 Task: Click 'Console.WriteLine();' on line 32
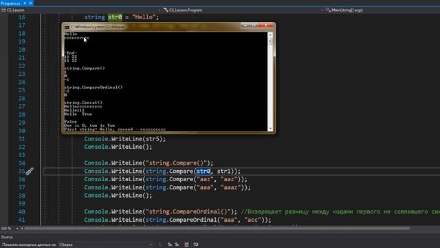point(118,147)
